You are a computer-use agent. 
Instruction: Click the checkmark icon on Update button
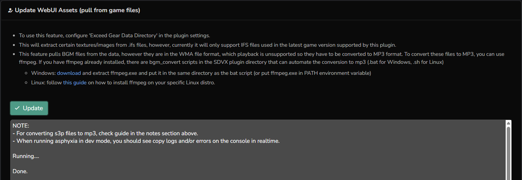click(17, 108)
